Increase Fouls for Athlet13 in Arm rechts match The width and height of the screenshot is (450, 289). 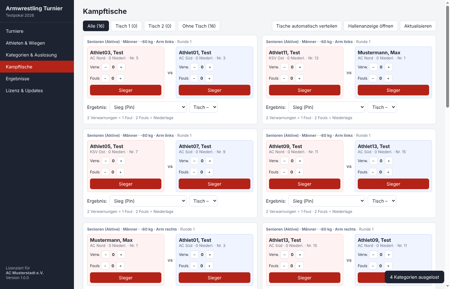pos(299,266)
